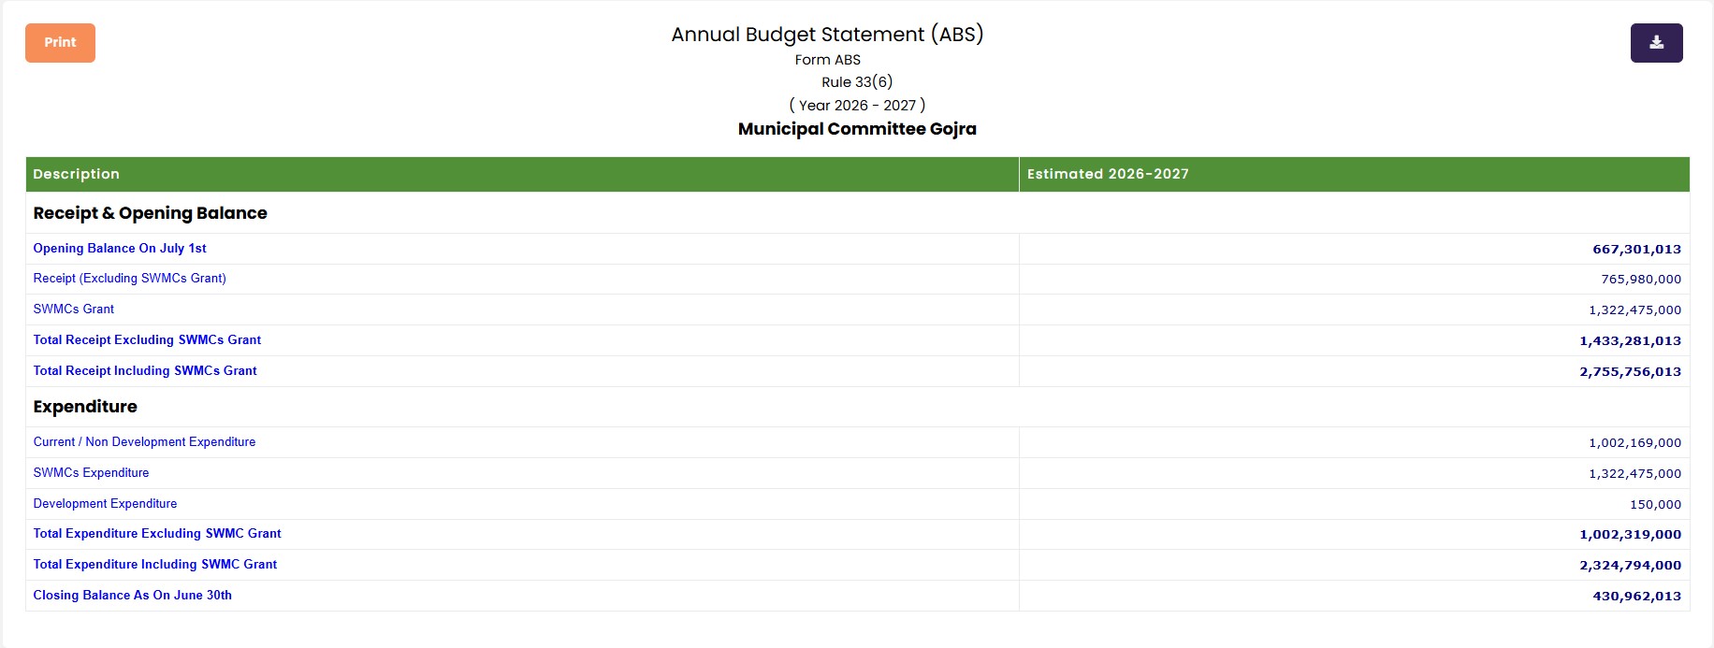Select SWMCs Expenditure row label
Viewport: 1714px width, 648px height.
pos(91,473)
